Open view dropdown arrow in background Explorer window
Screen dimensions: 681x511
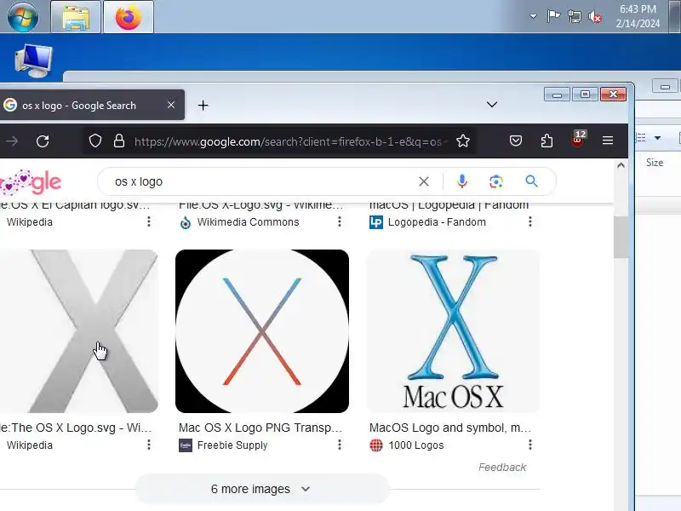657,138
